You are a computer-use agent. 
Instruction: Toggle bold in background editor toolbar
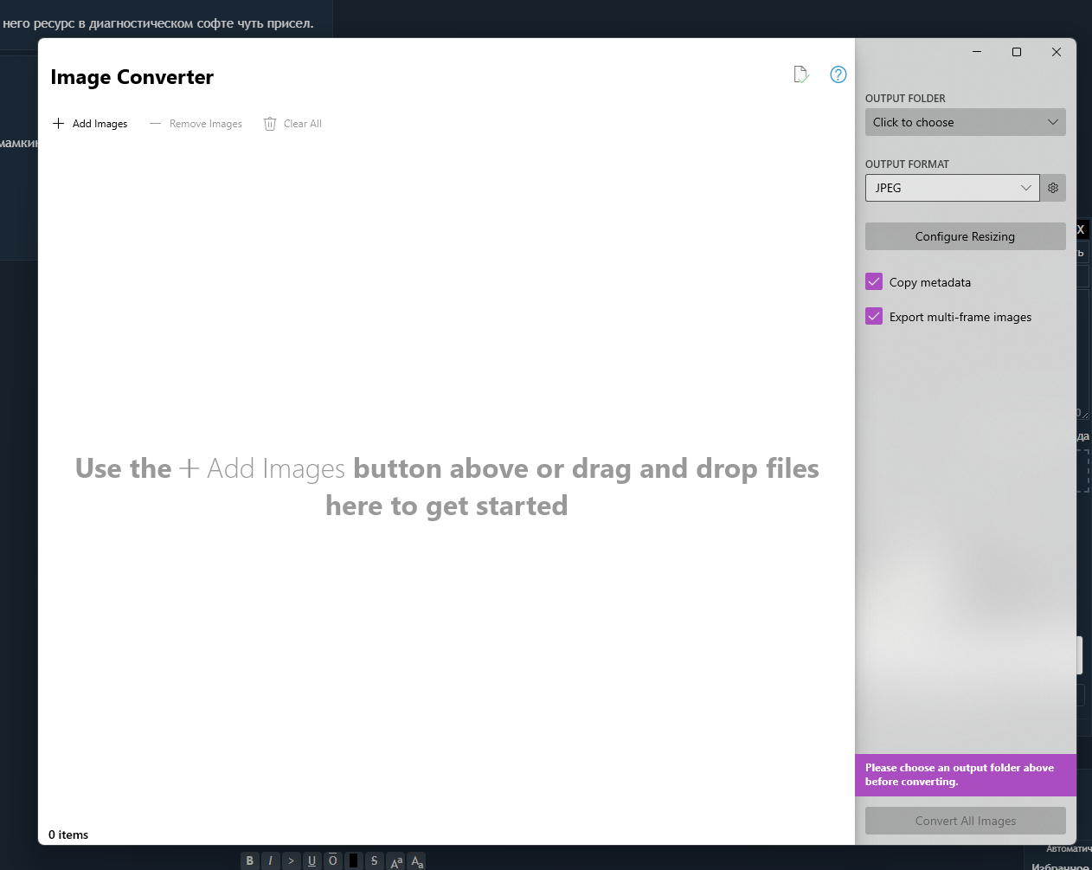250,860
